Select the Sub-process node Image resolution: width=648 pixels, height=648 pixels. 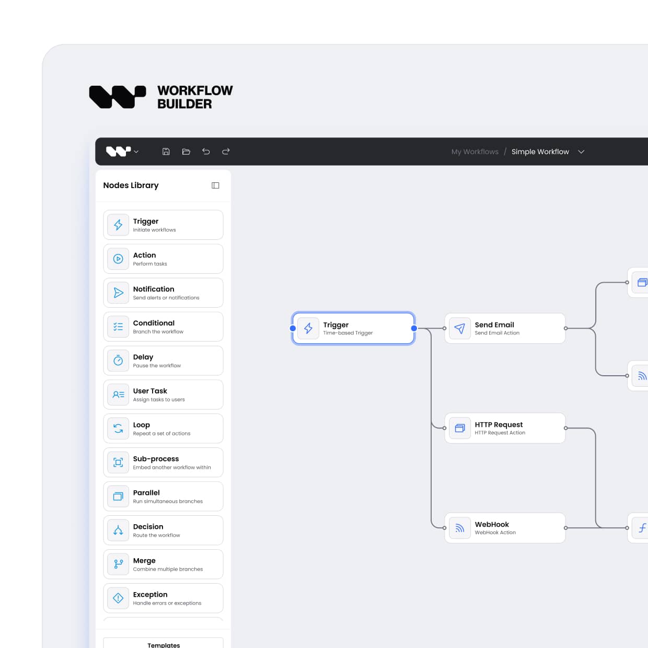(x=163, y=462)
